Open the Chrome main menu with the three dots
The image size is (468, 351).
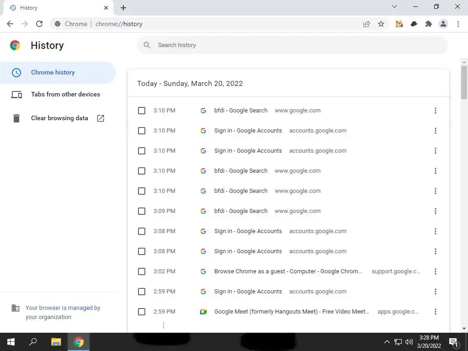coord(458,24)
